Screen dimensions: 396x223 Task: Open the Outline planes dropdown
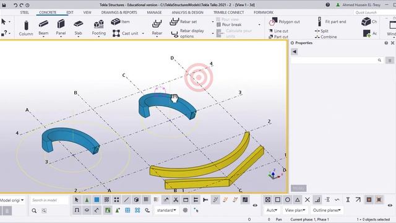(x=327, y=210)
